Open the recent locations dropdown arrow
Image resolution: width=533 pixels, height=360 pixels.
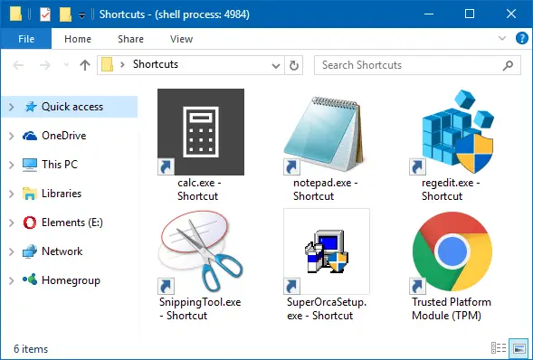66,65
